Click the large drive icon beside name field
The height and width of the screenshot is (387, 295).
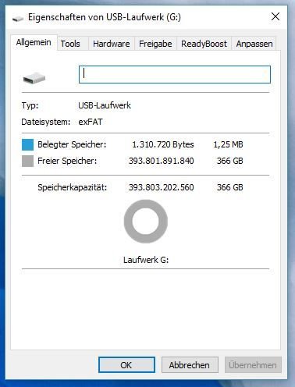click(x=34, y=78)
